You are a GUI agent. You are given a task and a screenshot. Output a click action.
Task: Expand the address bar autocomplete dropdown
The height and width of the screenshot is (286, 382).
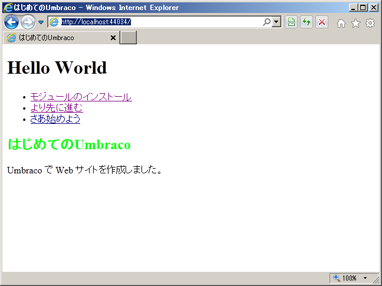(276, 22)
